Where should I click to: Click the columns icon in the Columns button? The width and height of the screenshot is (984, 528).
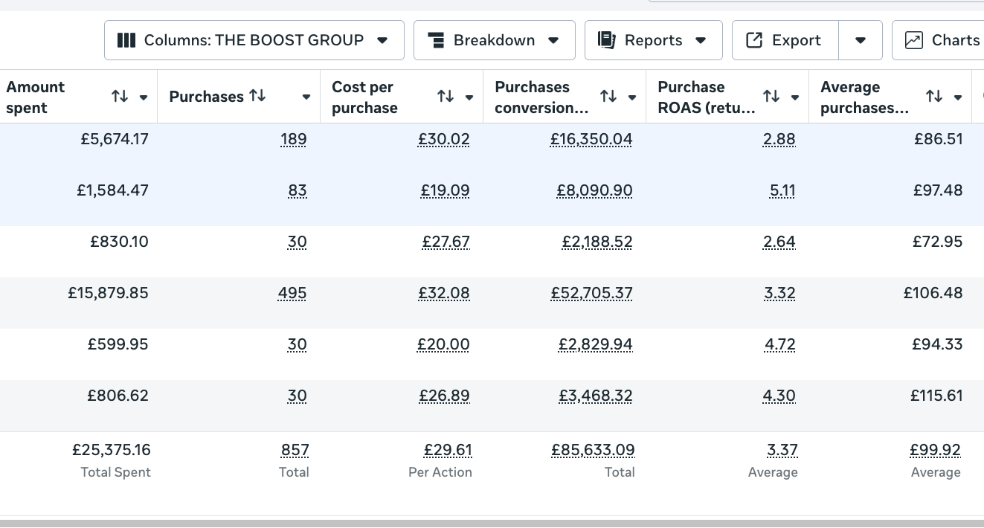pyautogui.click(x=126, y=40)
